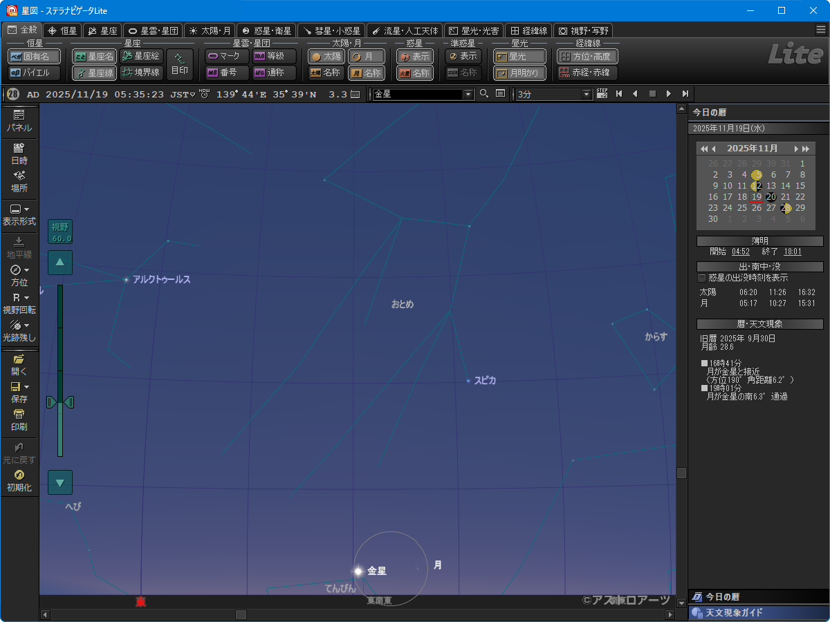Toggle 星座絵 constellation art
830x622 pixels.
(x=141, y=57)
